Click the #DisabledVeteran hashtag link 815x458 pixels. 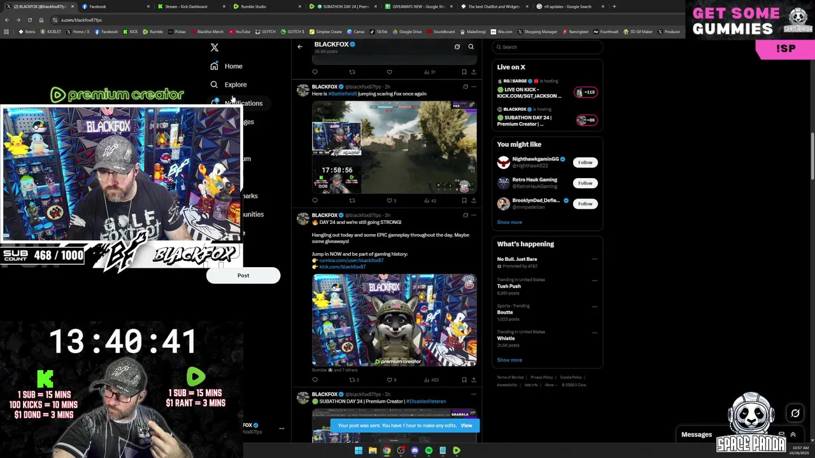(x=426, y=401)
